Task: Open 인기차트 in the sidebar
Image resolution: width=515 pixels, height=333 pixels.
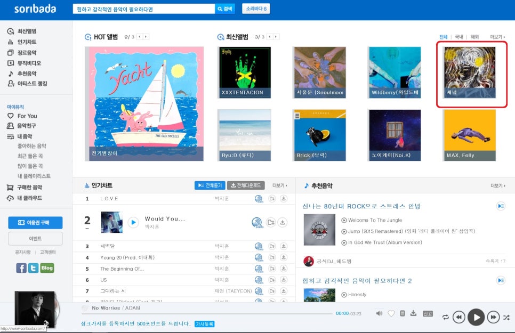Action: coord(22,42)
